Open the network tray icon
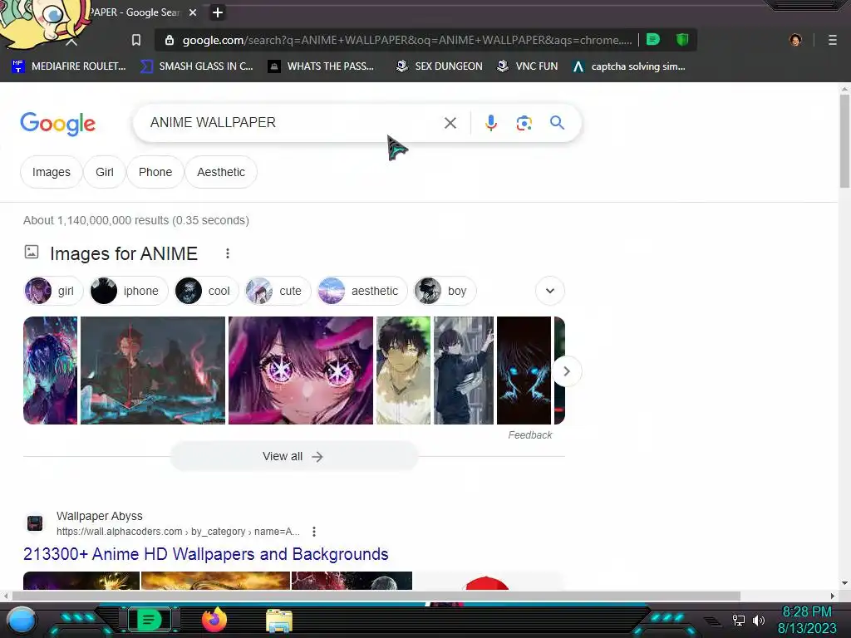The image size is (851, 638). click(738, 620)
